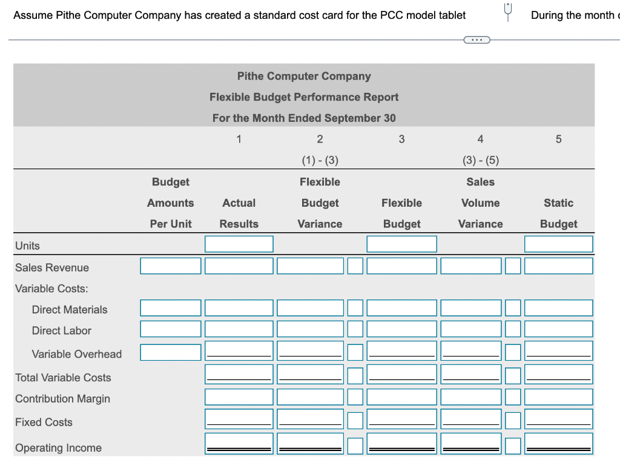The image size is (620, 465).
Task: Click Fixed Costs Static Budget field
Action: (x=558, y=420)
